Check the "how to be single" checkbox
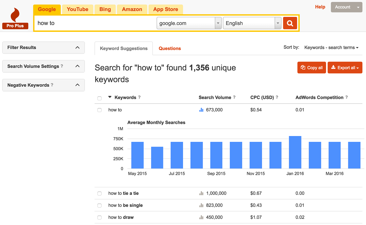 coord(99,205)
